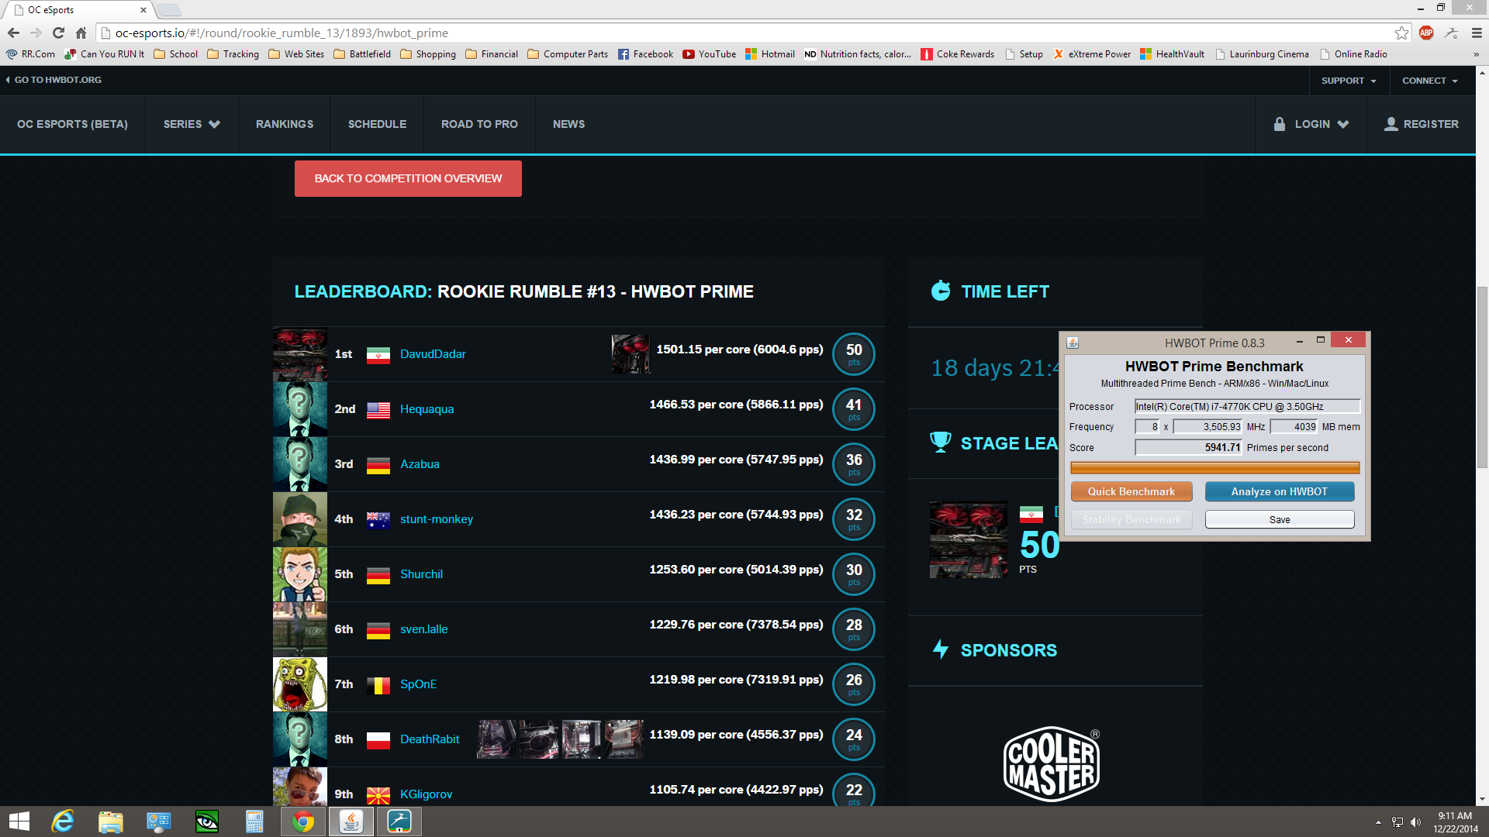
Task: View DeathRabit's first rig photo thumbnail
Action: [x=496, y=739]
